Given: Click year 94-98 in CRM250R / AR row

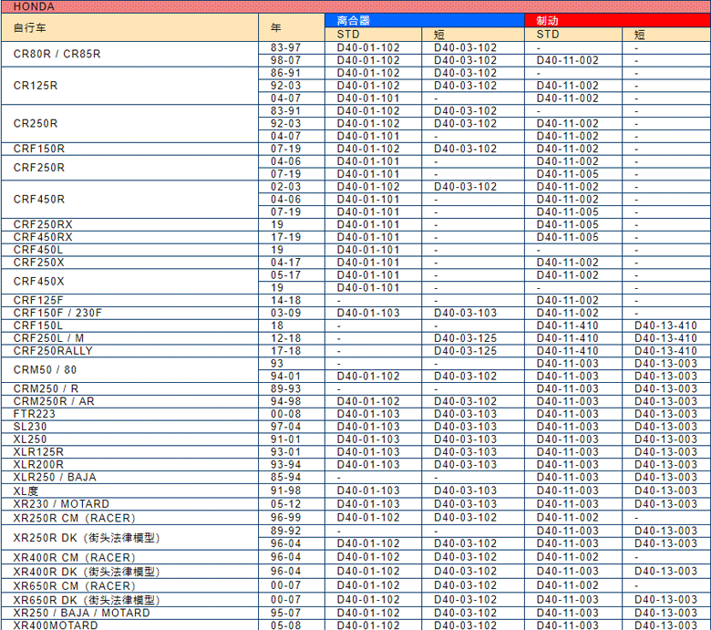Looking at the screenshot, I should click(x=285, y=401).
